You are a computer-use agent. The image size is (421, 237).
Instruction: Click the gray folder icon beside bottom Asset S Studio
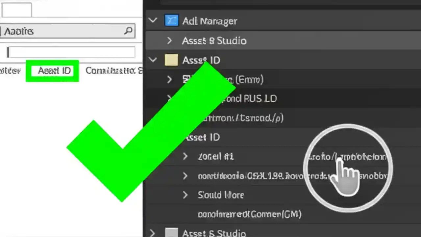(x=171, y=233)
